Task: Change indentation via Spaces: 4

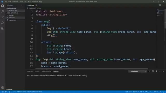Action: pos(136,92)
